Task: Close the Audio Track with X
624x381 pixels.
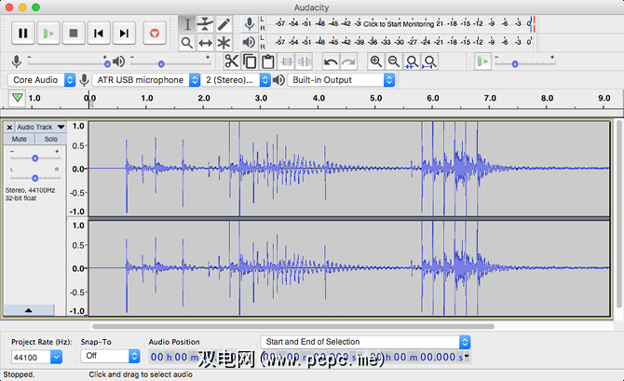Action: click(x=9, y=127)
